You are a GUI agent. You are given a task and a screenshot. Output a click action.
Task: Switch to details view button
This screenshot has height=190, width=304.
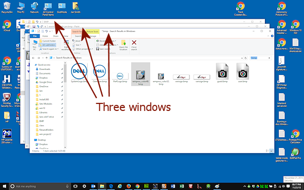click(x=268, y=150)
